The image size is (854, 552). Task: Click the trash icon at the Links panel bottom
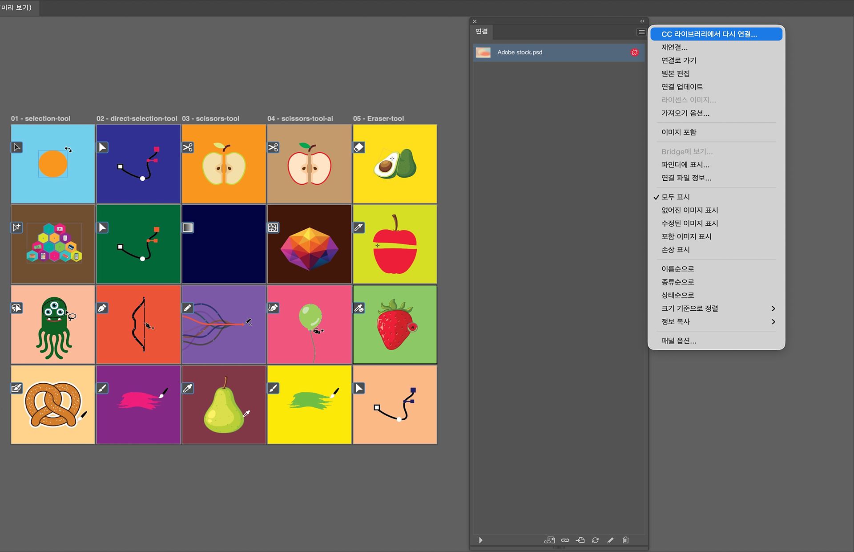[625, 540]
